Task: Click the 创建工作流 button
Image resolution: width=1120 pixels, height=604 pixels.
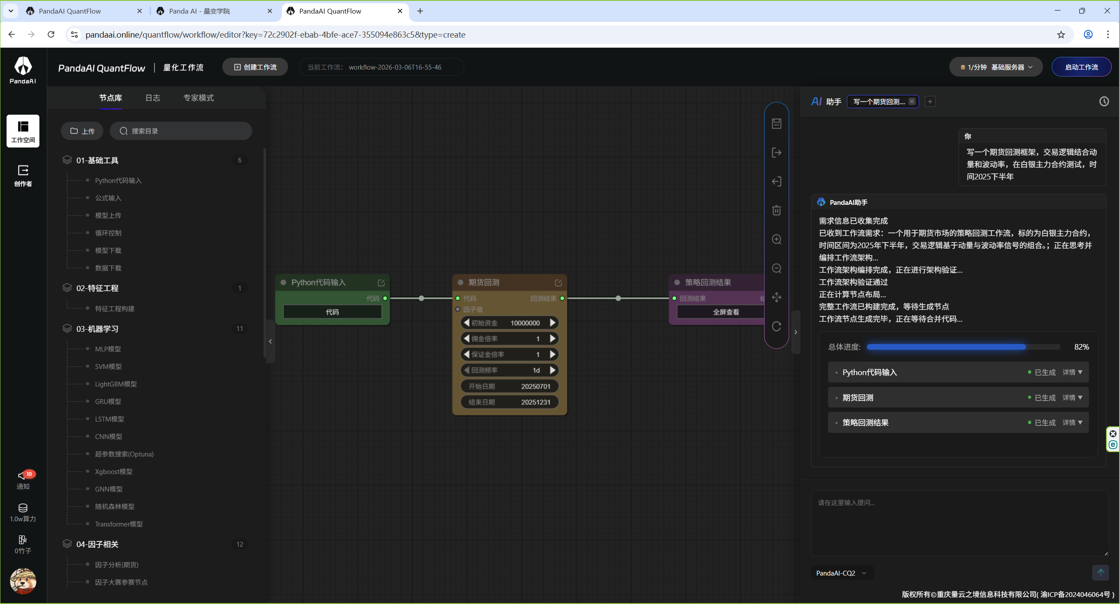Action: point(255,67)
